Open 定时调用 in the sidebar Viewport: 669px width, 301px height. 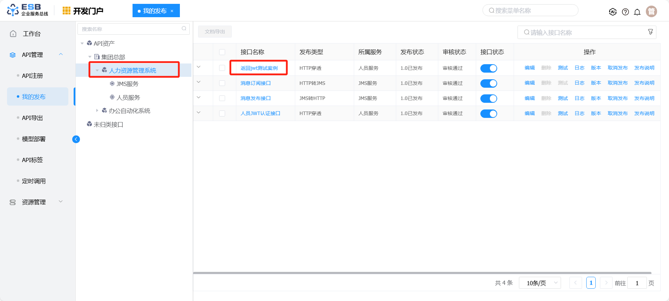(x=34, y=181)
